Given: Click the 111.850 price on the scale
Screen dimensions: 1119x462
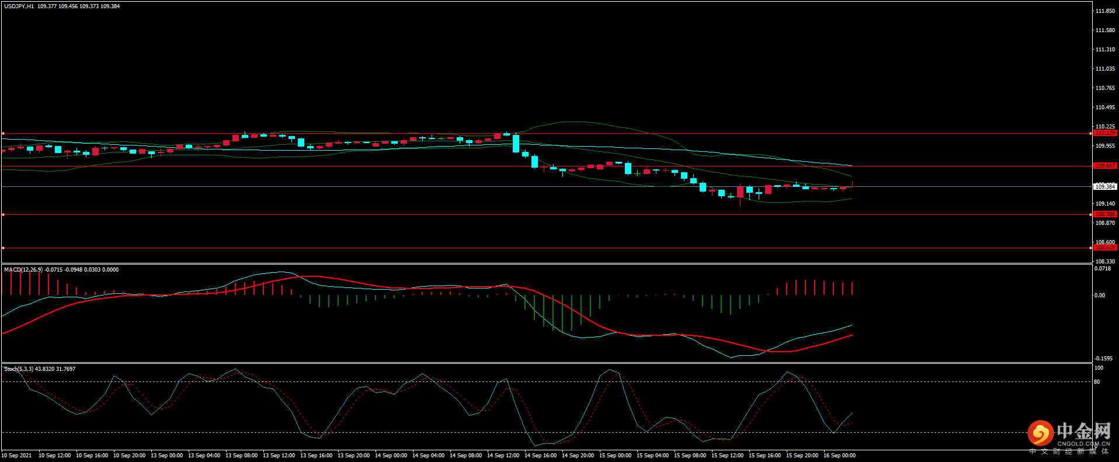Looking at the screenshot, I should pyautogui.click(x=1105, y=11).
